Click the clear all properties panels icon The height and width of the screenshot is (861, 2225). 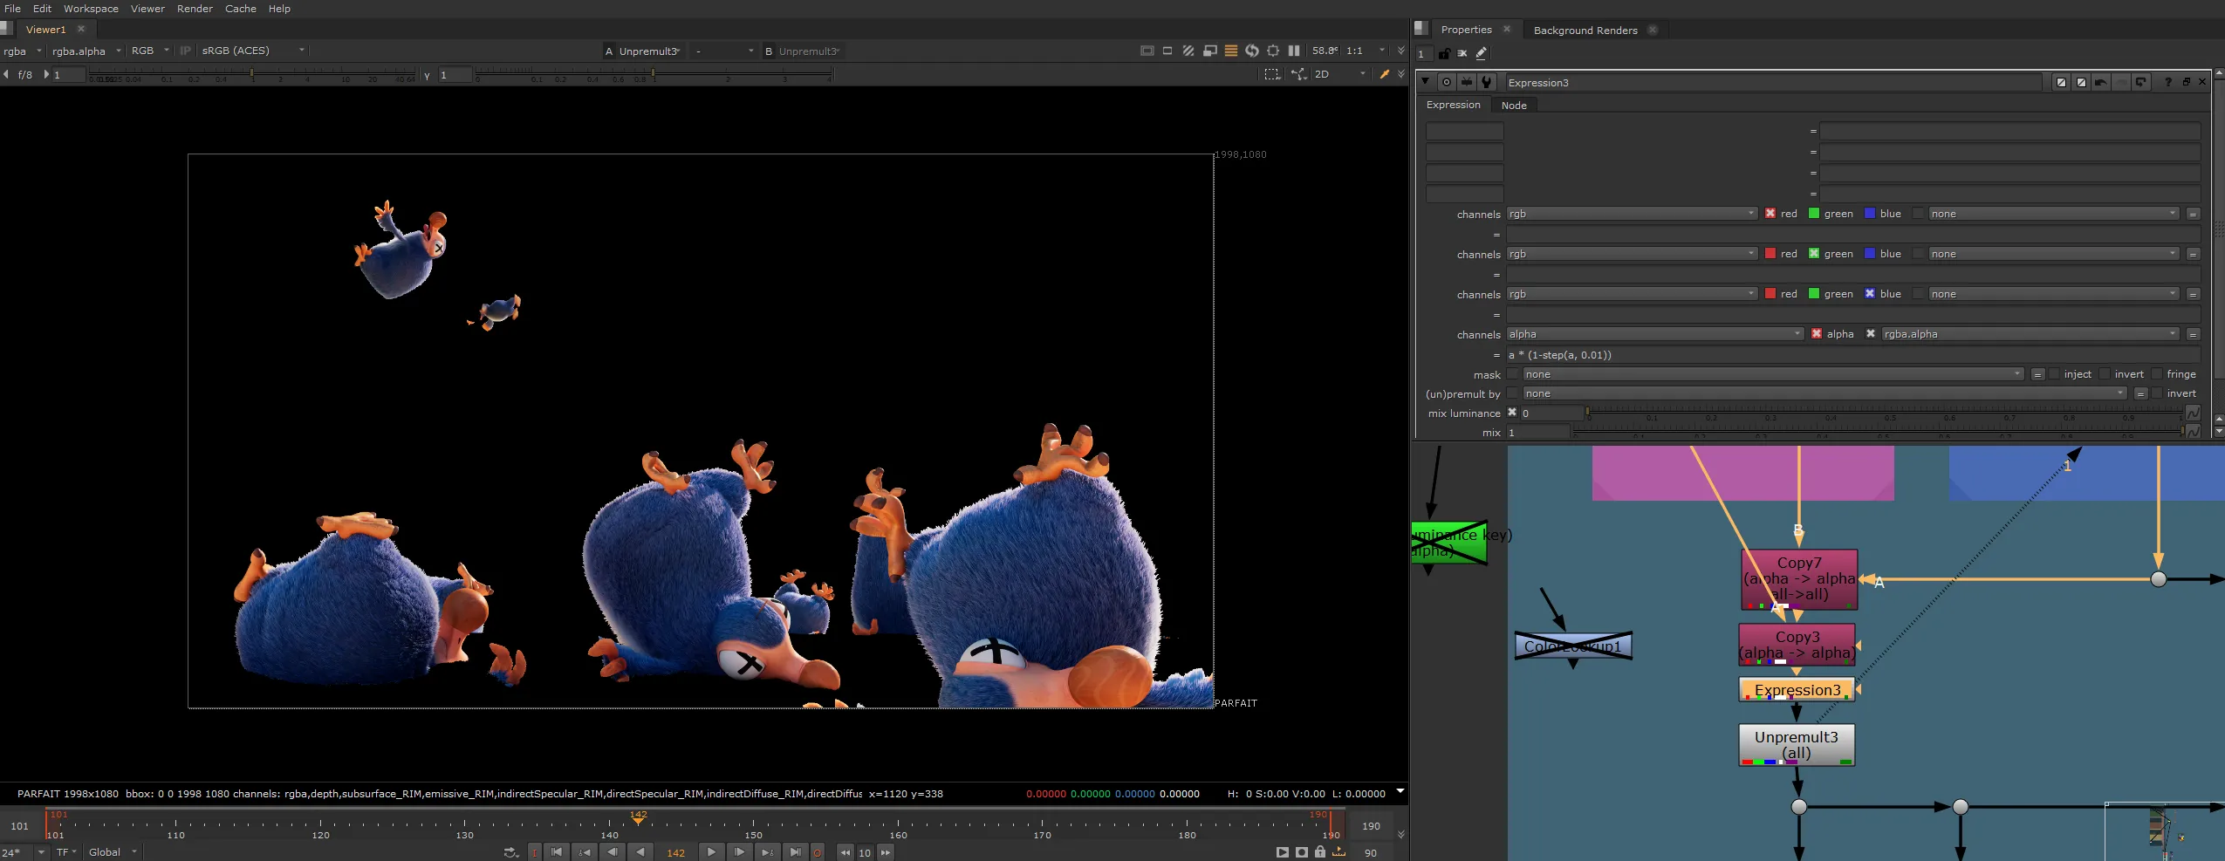1462,53
